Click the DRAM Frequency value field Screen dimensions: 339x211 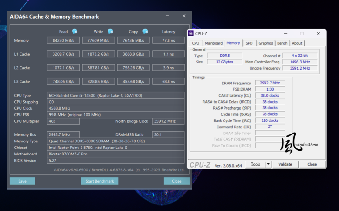[270, 83]
